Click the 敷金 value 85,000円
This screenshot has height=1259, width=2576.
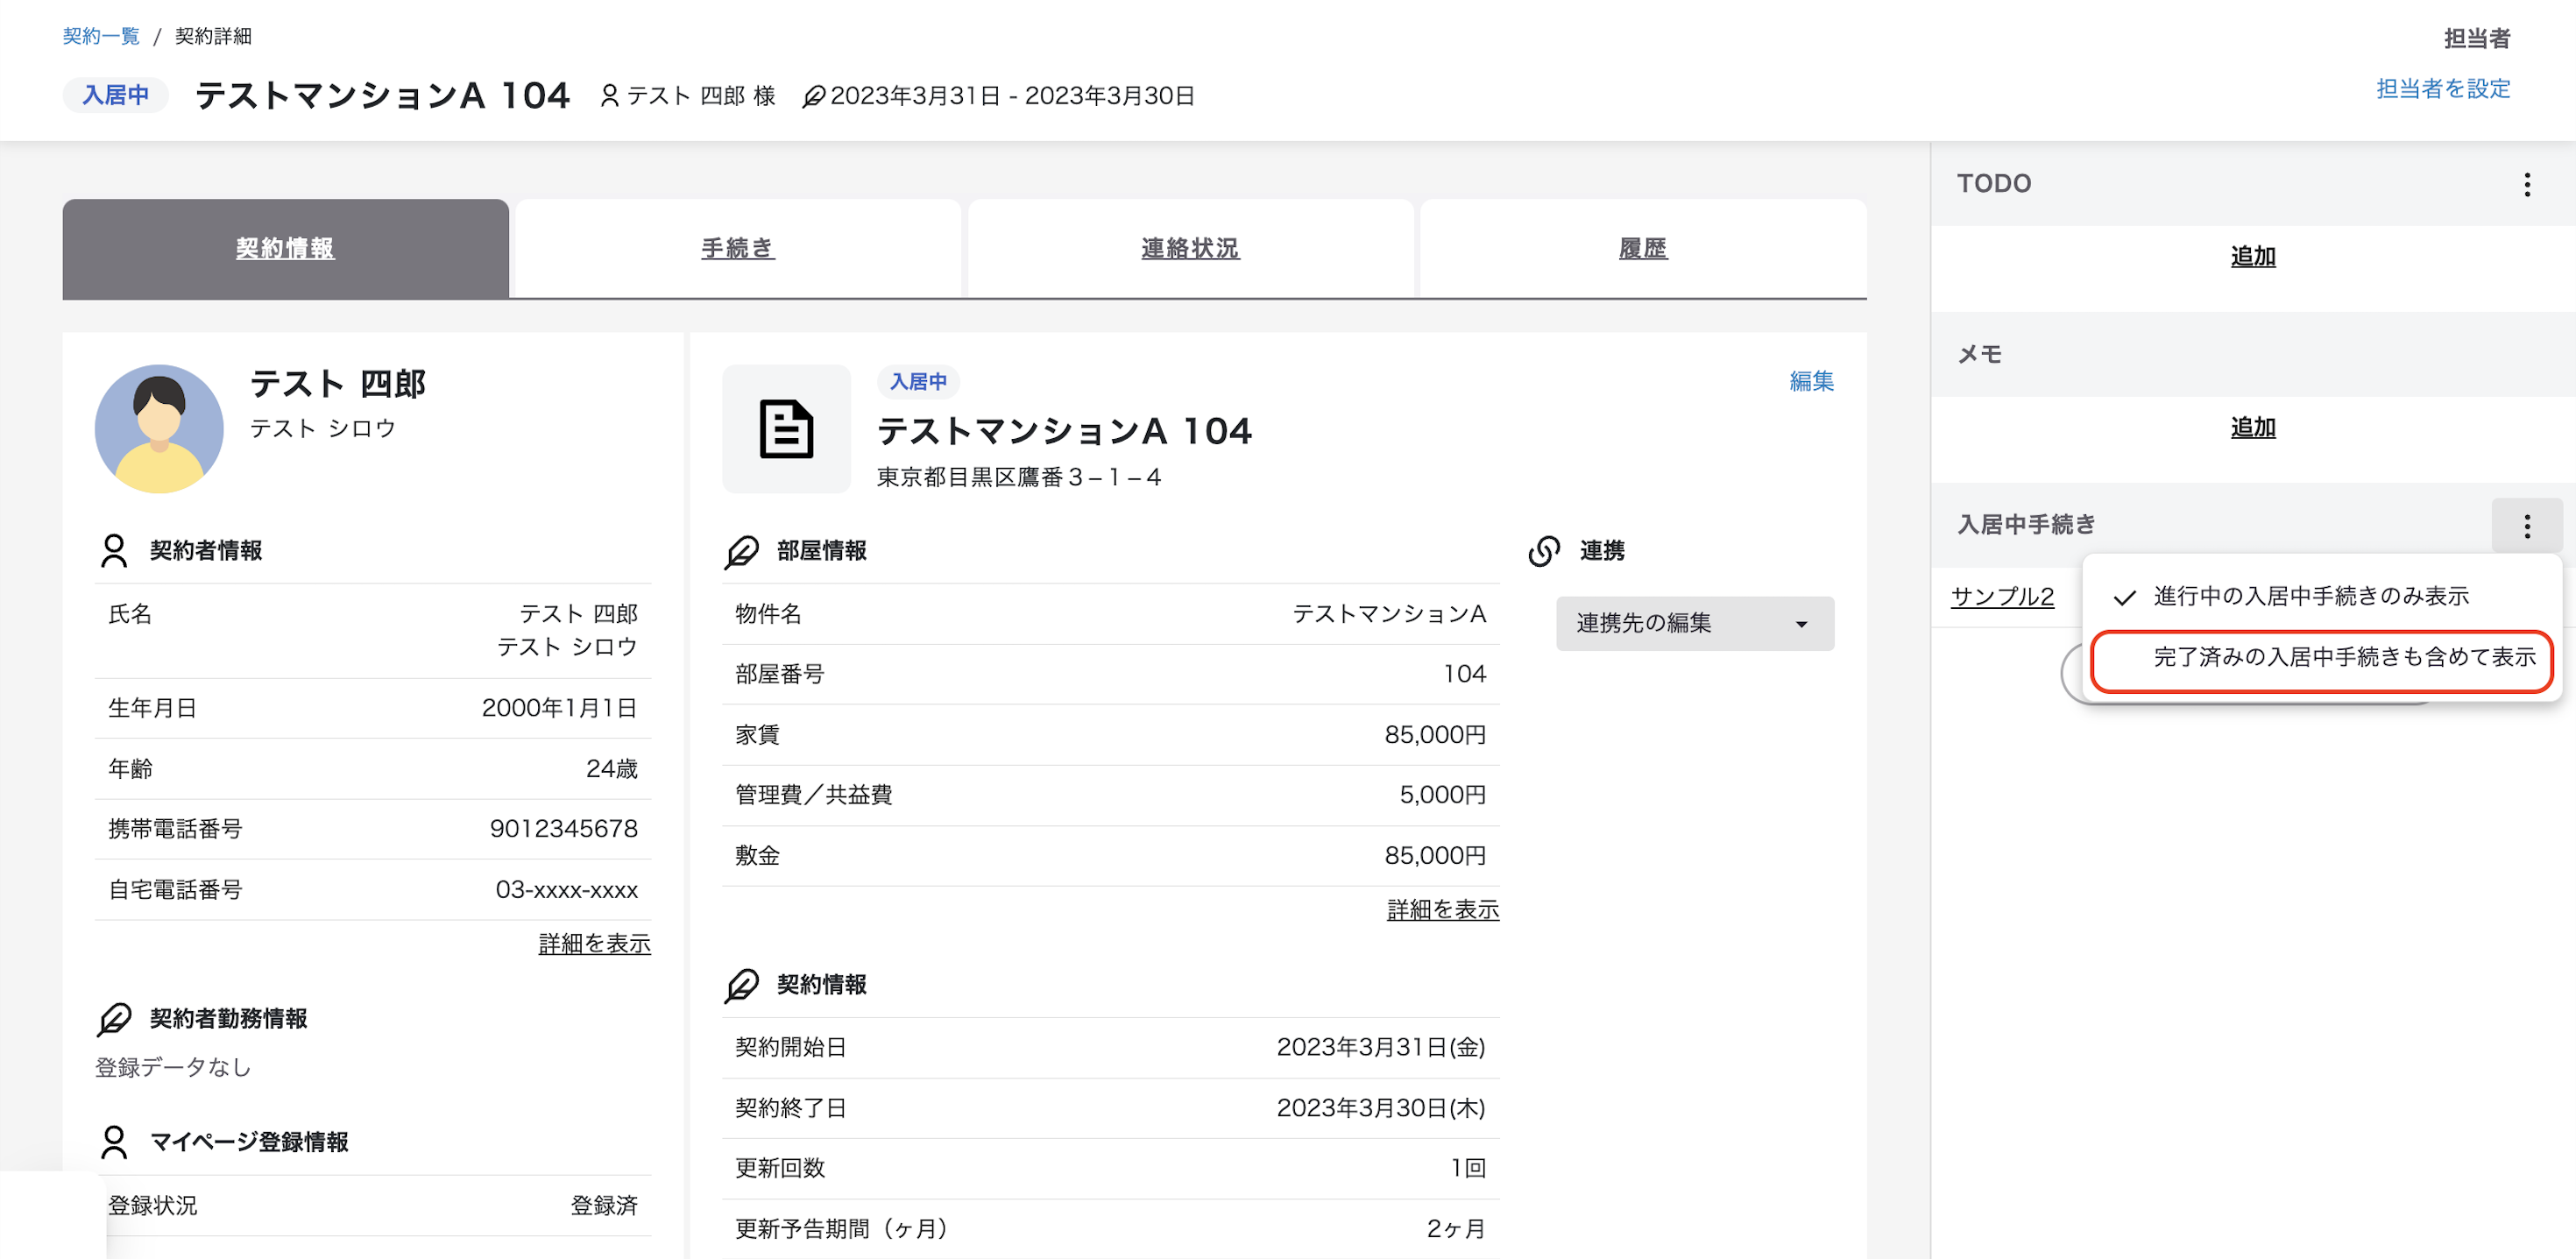pos(1434,856)
